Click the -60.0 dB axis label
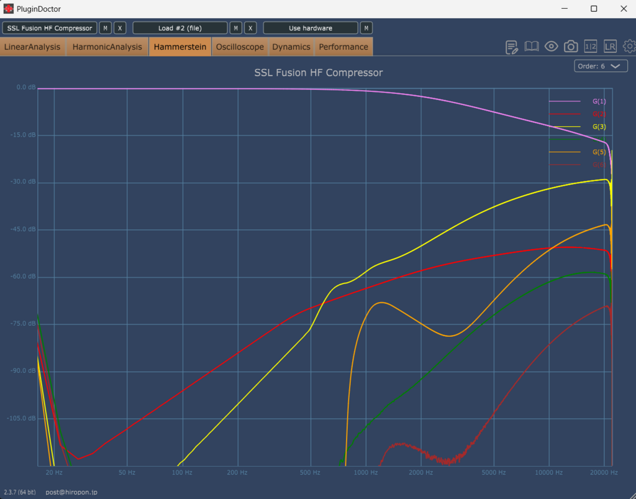 [23, 277]
